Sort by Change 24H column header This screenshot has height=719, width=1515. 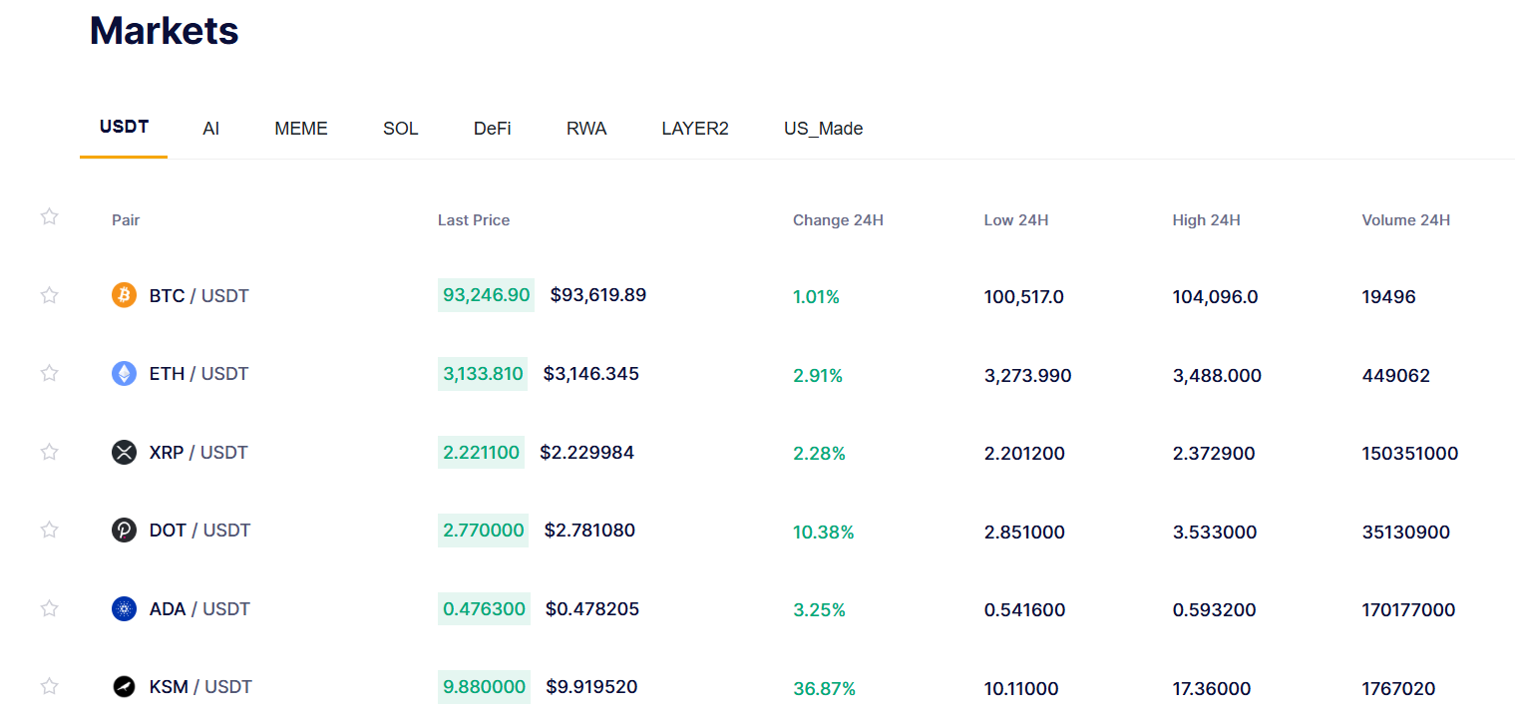tap(838, 220)
